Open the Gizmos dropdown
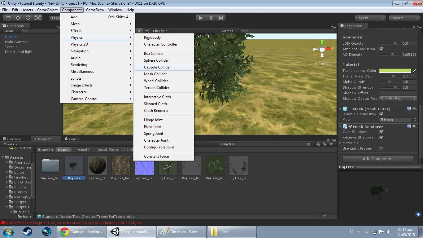Viewport: 423px width, 238px height. (229, 31)
